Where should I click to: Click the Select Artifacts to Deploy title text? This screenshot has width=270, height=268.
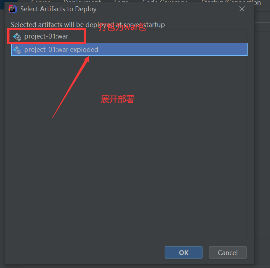click(58, 9)
